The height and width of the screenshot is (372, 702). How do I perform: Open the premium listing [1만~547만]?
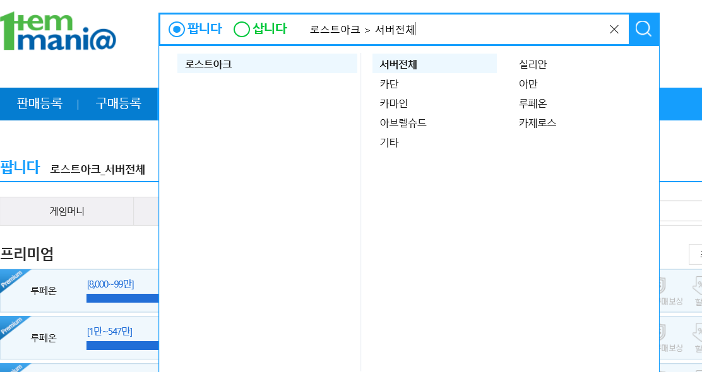pyautogui.click(x=110, y=331)
